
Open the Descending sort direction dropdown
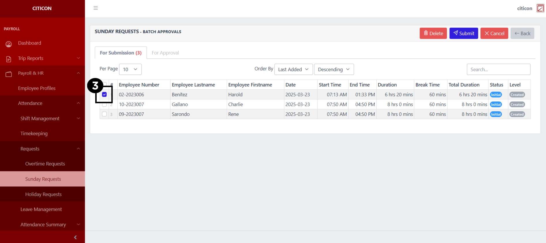click(x=334, y=69)
